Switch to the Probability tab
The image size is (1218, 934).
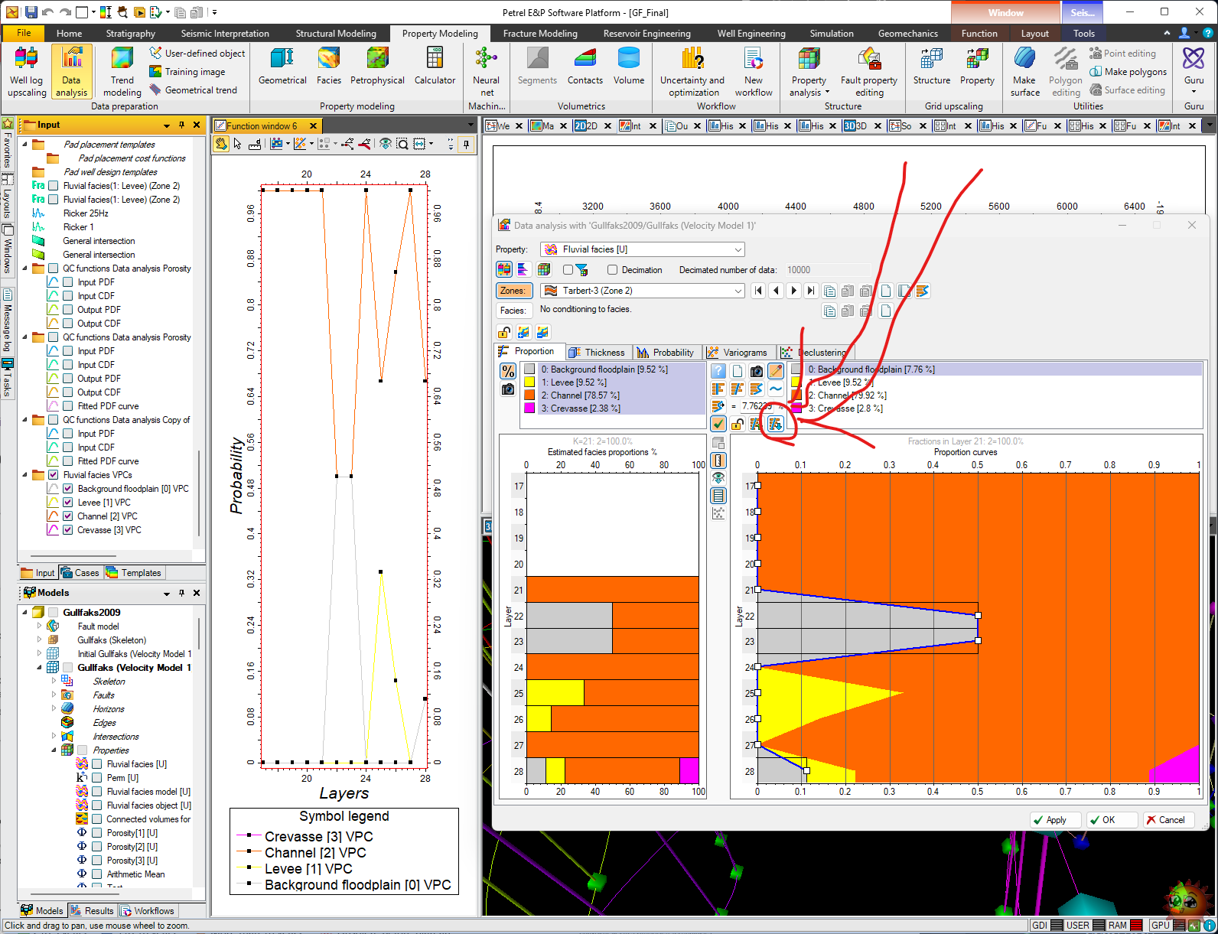(x=666, y=353)
